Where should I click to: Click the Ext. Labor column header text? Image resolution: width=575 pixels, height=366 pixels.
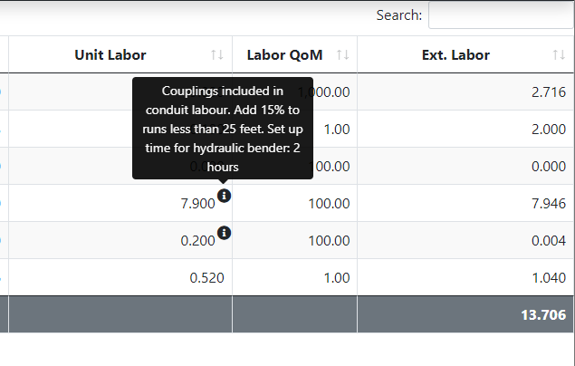point(455,55)
